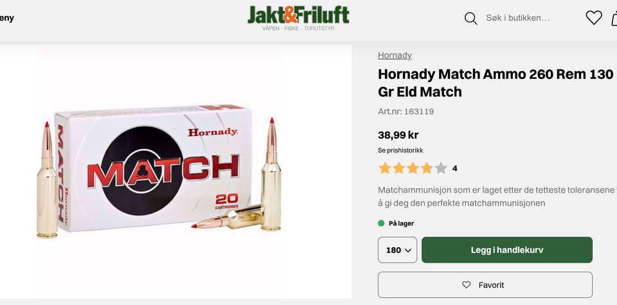This screenshot has width=617, height=305.
Task: Click the chevron in the quantity selector
Action: click(x=407, y=250)
